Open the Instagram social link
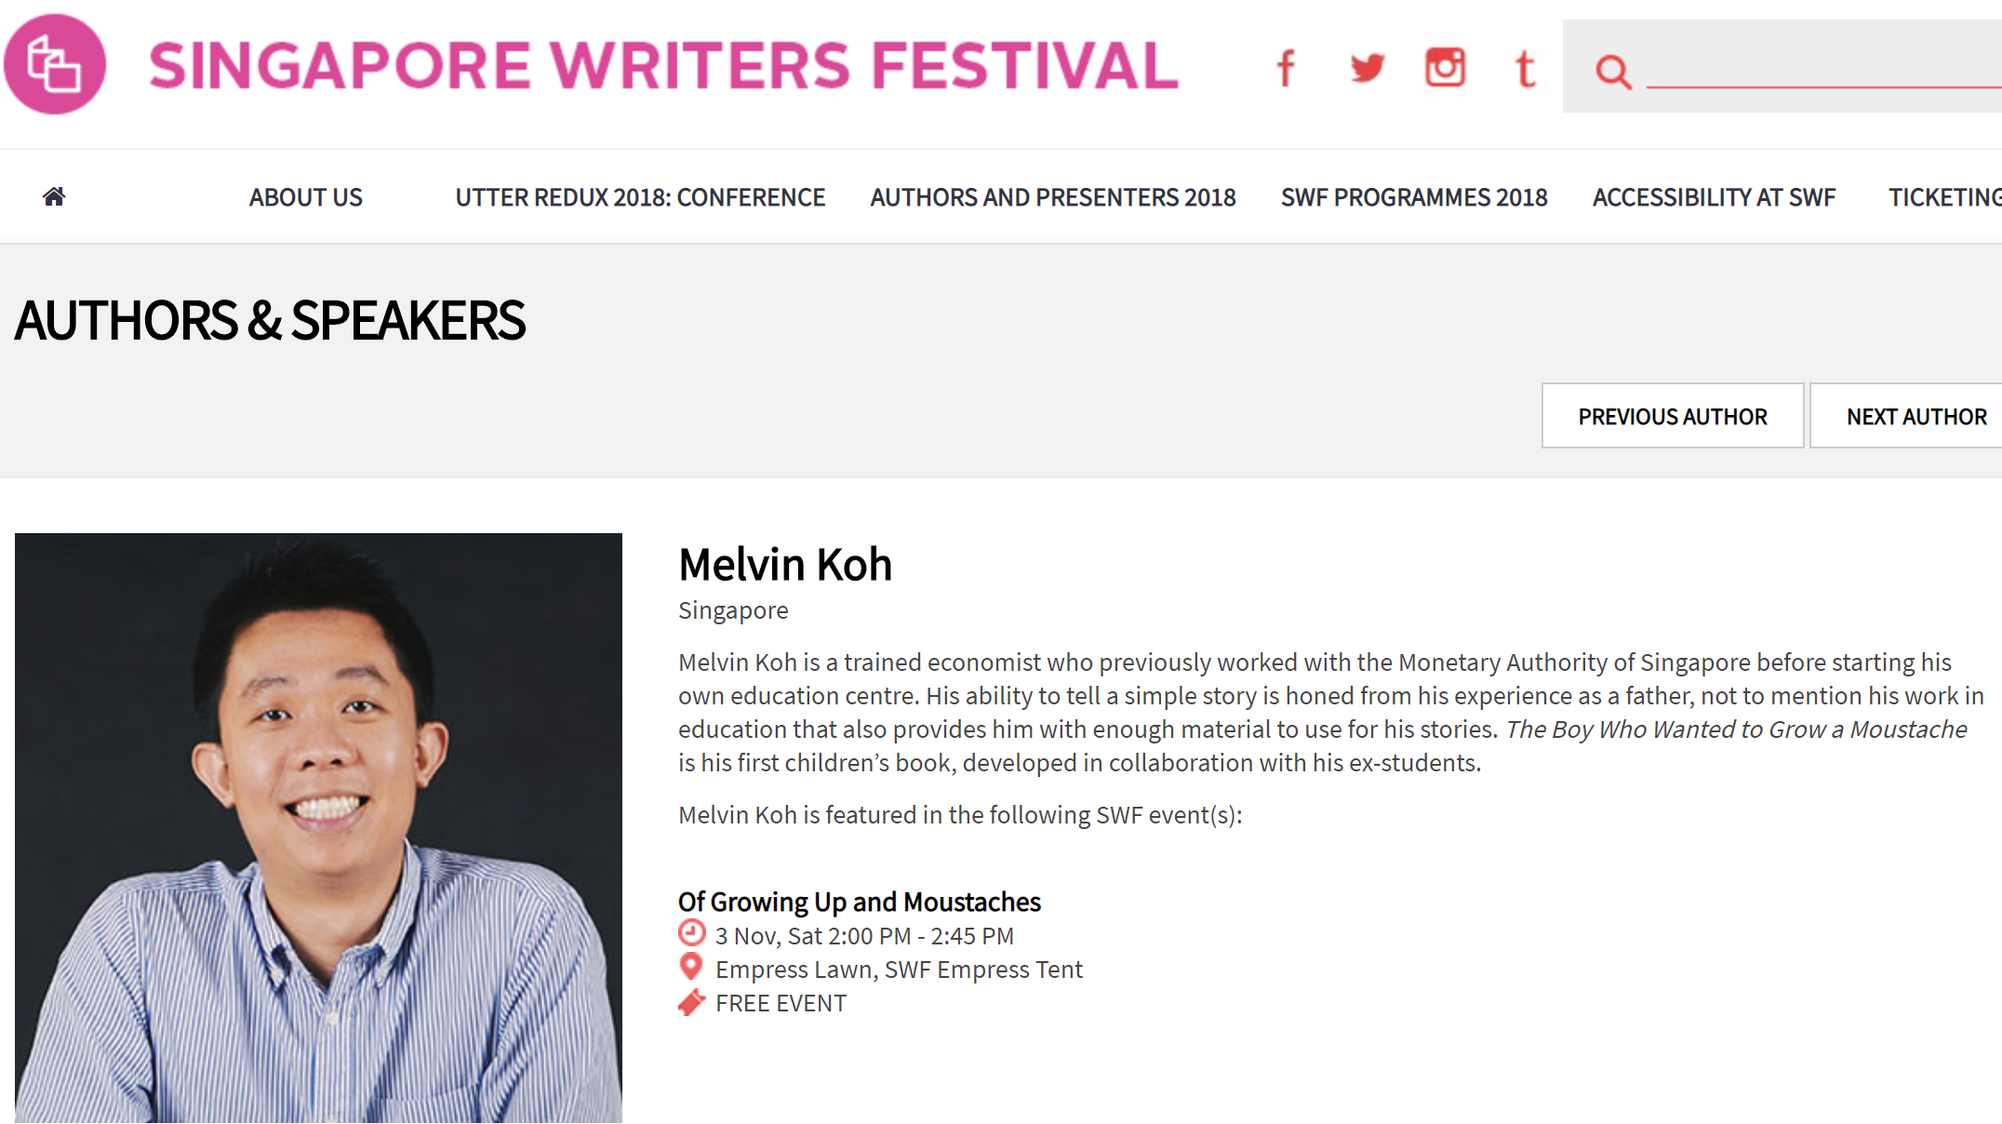2002x1124 pixels. point(1445,67)
